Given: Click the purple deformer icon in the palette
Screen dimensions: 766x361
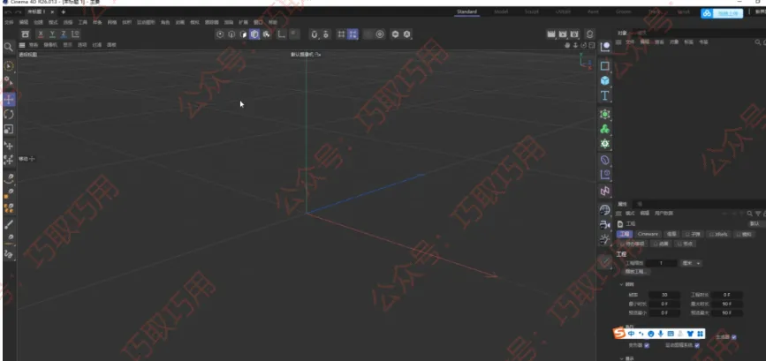Looking at the screenshot, I should tap(605, 160).
